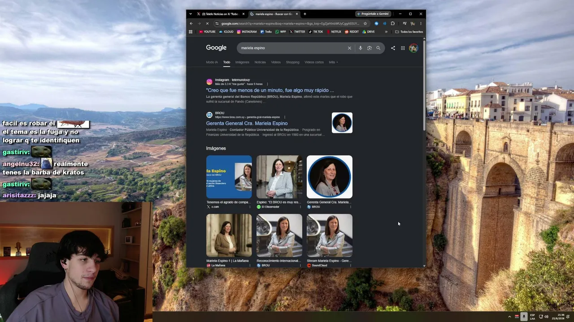574x322 pixels.
Task: Open the Imágenes section heading
Action: [x=216, y=148]
